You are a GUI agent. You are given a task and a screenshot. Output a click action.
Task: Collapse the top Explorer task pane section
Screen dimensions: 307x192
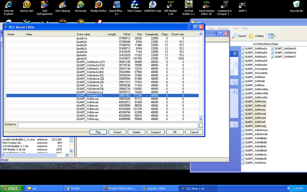pyautogui.click(x=235, y=54)
